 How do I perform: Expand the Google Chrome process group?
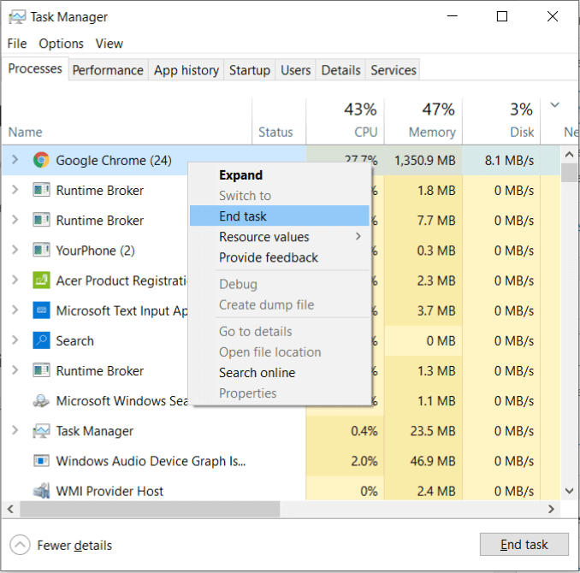click(x=15, y=160)
